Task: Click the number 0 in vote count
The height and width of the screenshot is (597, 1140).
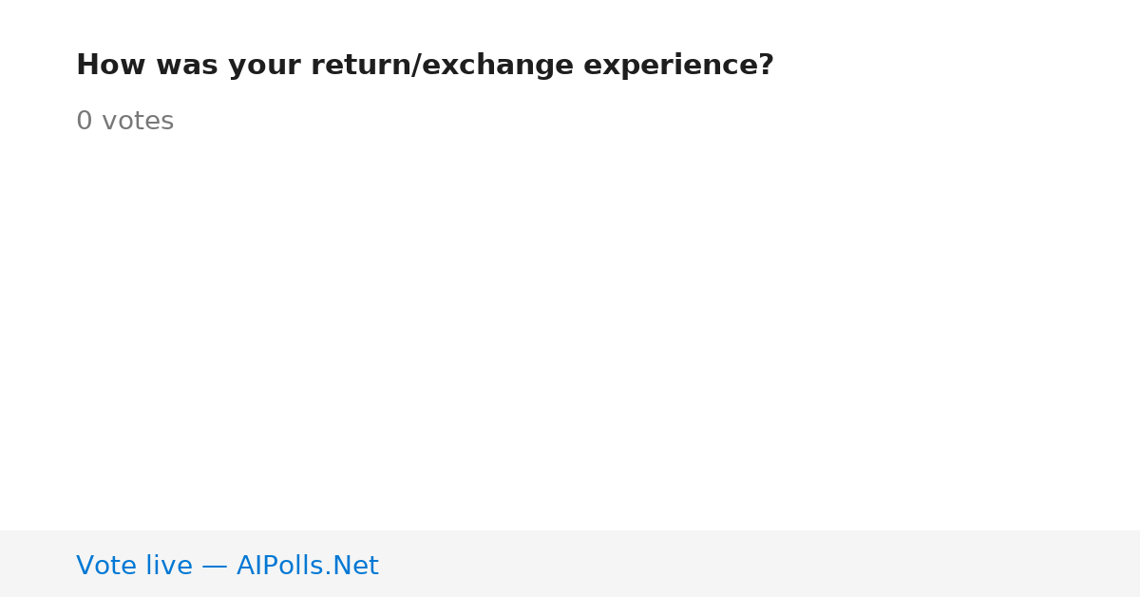Action: pyautogui.click(x=85, y=122)
